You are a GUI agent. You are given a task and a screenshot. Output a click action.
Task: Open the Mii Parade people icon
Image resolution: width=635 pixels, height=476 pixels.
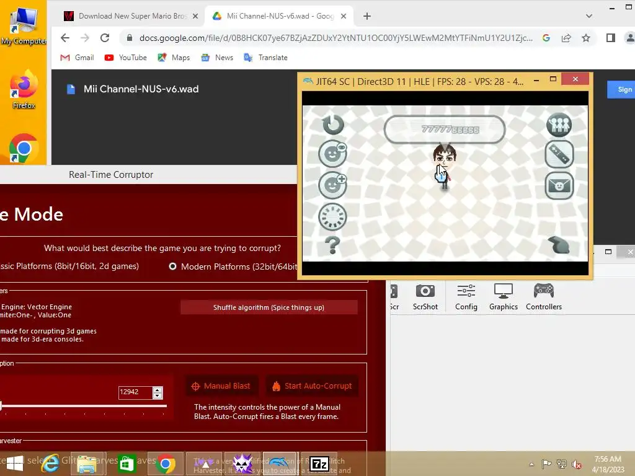tap(559, 124)
